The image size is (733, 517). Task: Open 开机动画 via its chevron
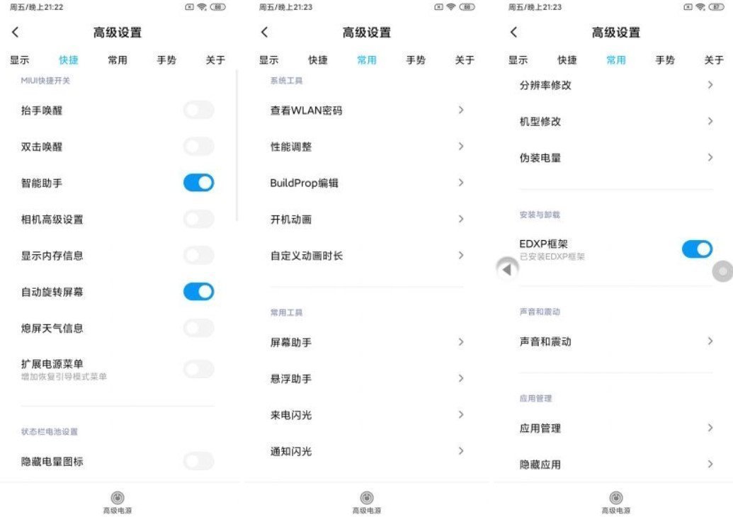[461, 219]
